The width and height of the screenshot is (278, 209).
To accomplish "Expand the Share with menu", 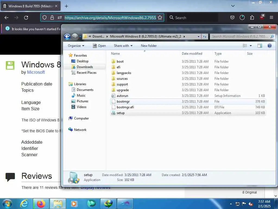I will 123,46.
